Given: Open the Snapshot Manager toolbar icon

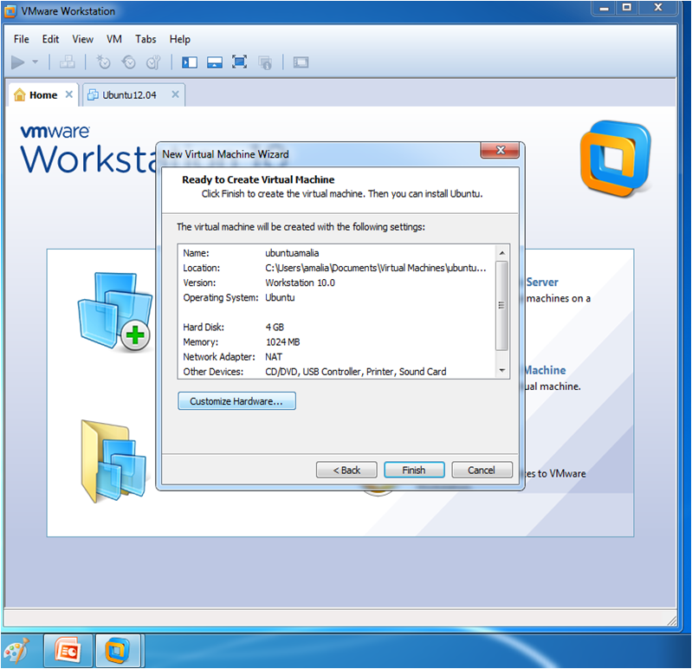Looking at the screenshot, I should coord(153,62).
